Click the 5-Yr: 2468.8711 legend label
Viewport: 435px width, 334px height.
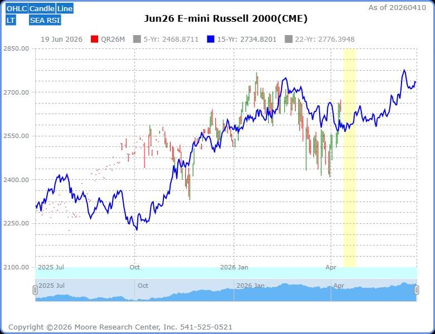point(171,40)
